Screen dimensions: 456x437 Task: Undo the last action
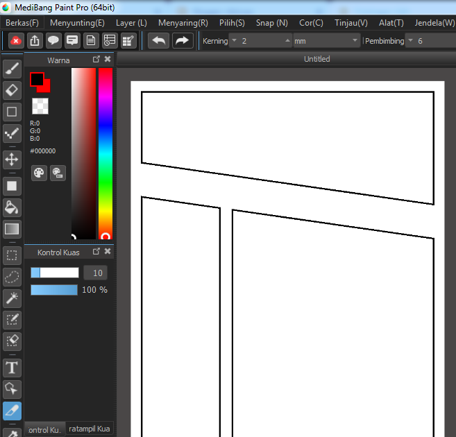pyautogui.click(x=158, y=41)
